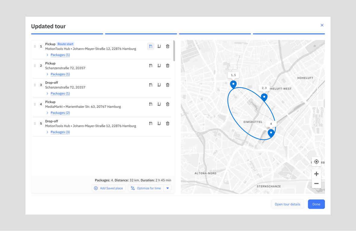
Task: Move stop 2 Schanzenstraße pickup to top
Action: (x=151, y=66)
